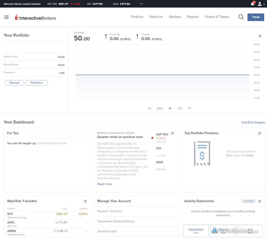Select the 1M chart range
The width and height of the screenshot is (267, 238).
pos(170,108)
